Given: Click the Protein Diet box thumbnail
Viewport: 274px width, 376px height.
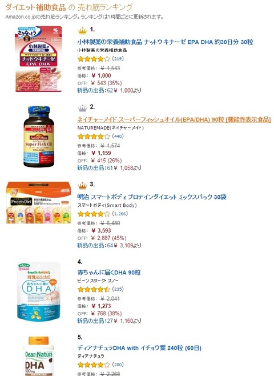Looking at the screenshot, I should (x=39, y=203).
